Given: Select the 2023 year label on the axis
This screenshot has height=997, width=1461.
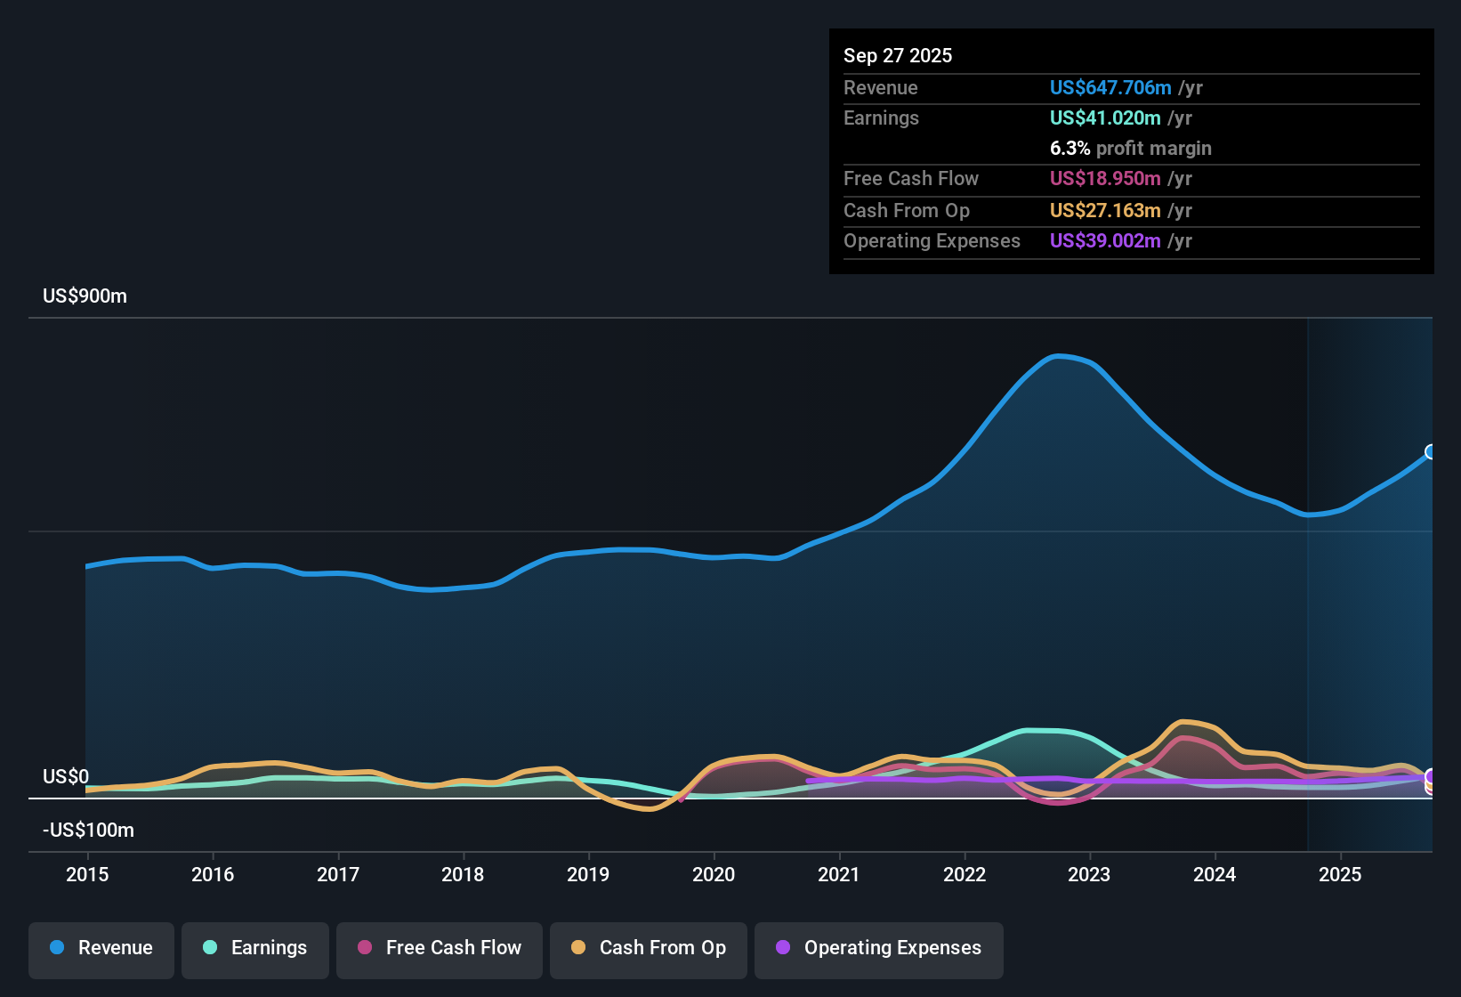Looking at the screenshot, I should click(x=1090, y=875).
